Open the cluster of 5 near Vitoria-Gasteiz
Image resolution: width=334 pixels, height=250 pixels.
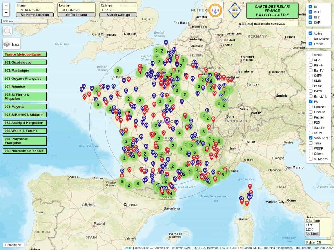122,182
